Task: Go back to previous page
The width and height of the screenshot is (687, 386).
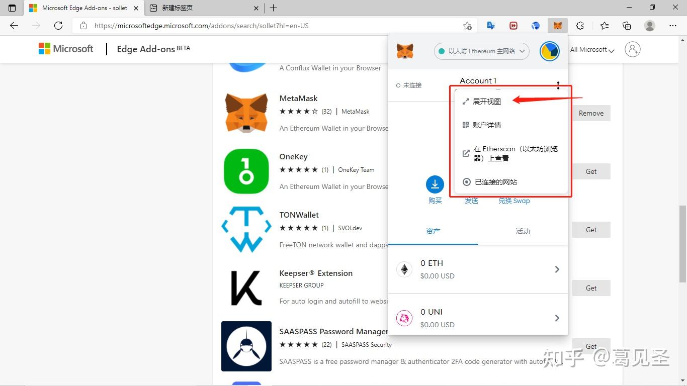Action: pyautogui.click(x=14, y=26)
